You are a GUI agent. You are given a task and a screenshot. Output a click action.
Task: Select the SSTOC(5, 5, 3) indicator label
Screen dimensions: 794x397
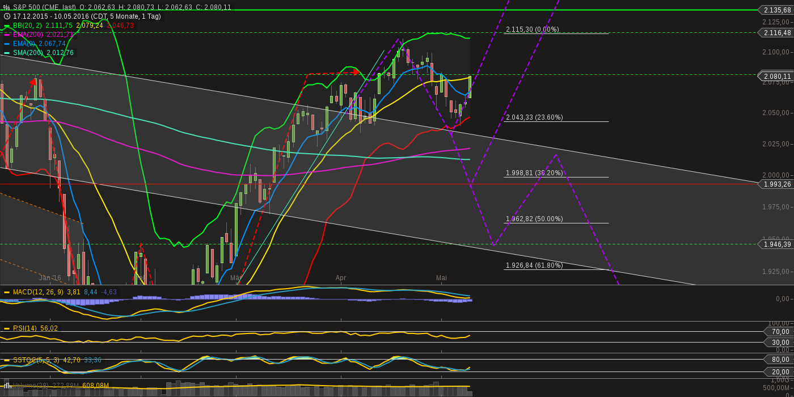(x=36, y=360)
